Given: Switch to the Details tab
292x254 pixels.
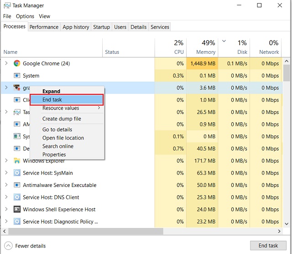Looking at the screenshot, I should pyautogui.click(x=138, y=27).
